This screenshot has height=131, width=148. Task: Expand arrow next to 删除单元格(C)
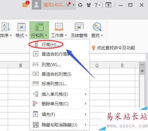pyautogui.click(x=85, y=104)
